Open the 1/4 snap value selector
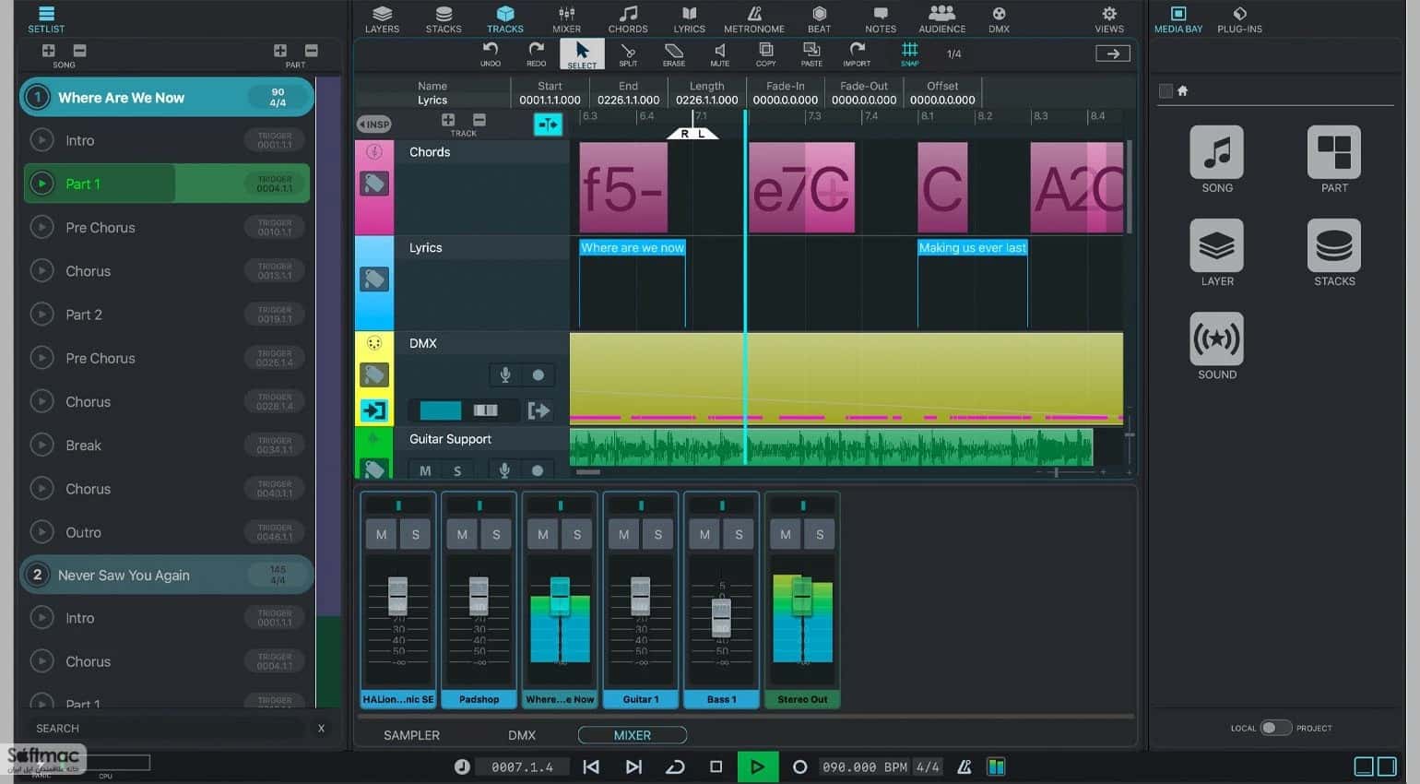 pos(954,54)
